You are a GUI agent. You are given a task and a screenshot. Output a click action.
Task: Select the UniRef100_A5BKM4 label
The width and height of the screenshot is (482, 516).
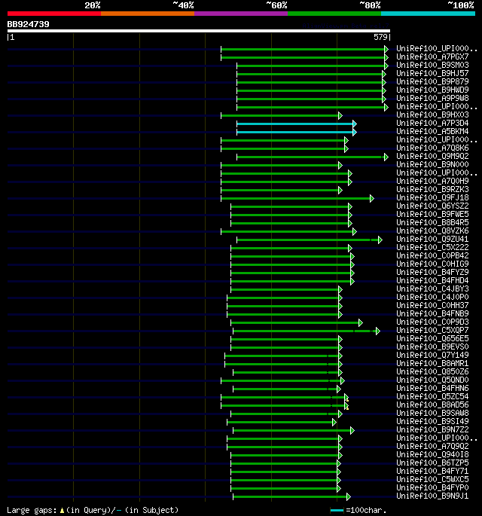pyautogui.click(x=432, y=131)
